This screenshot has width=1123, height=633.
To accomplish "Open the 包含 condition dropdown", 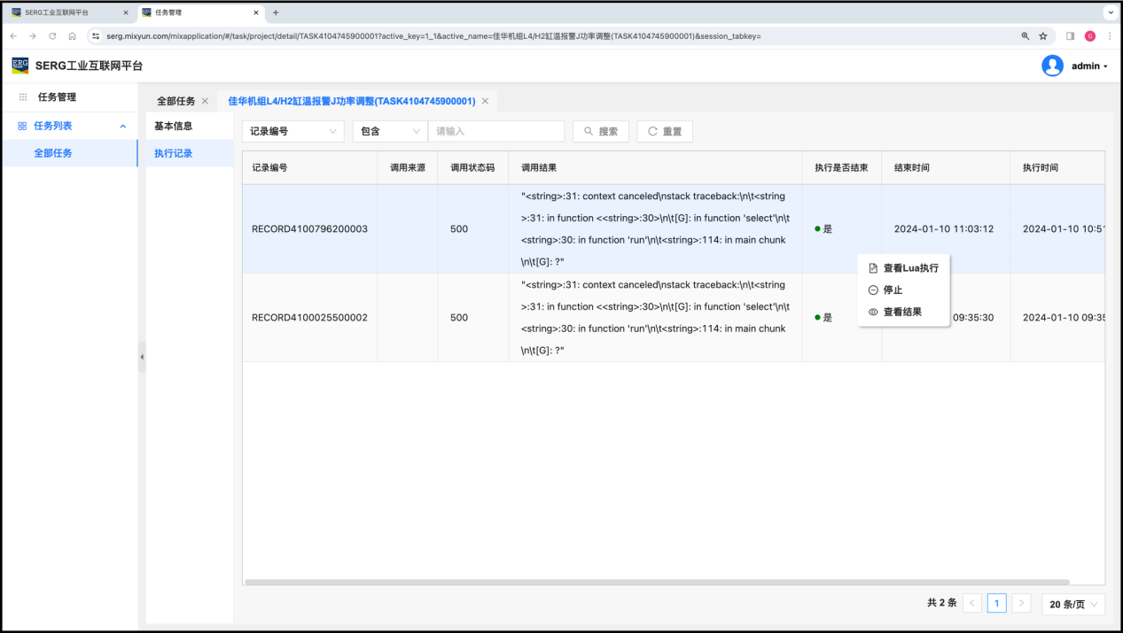I will pyautogui.click(x=390, y=131).
